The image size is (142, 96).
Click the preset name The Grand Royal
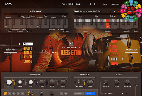(70, 4)
